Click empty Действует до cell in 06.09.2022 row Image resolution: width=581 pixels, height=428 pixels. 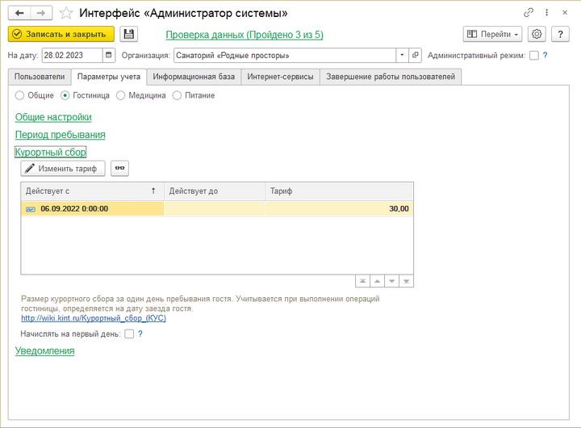215,209
